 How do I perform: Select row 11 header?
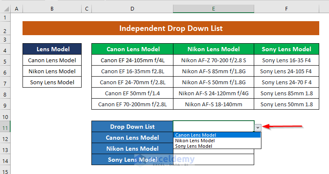tap(6, 127)
